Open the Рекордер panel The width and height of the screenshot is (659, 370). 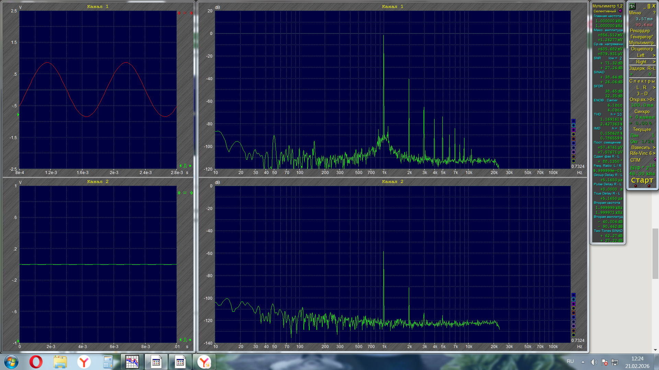(x=640, y=30)
